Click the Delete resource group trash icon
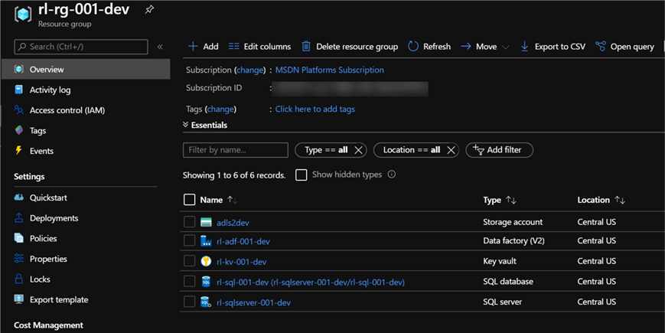Image resolution: width=665 pixels, height=333 pixels. [306, 47]
